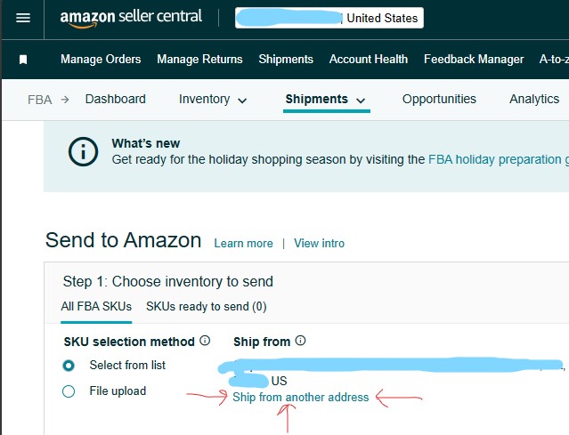Open Manage Orders in top menu
Image resolution: width=569 pixels, height=435 pixels.
coord(101,59)
